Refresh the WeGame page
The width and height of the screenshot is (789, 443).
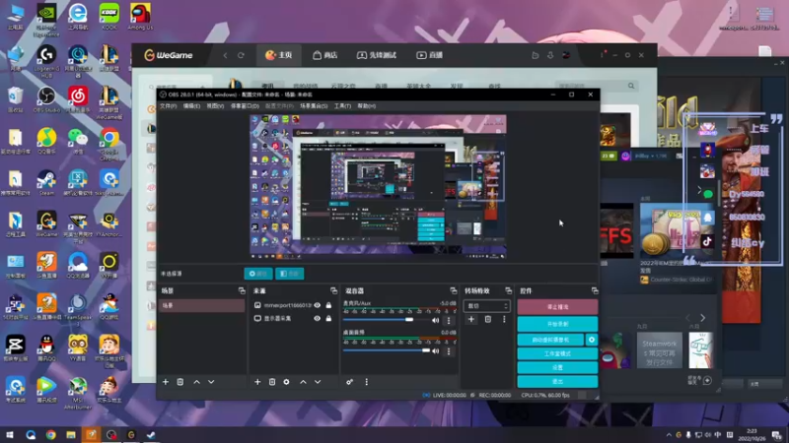(241, 55)
